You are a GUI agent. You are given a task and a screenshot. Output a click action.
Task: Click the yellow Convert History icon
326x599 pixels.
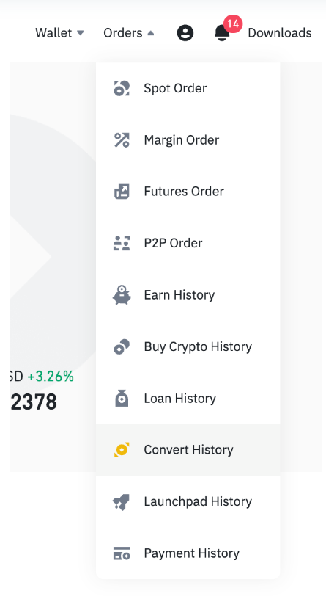tap(122, 450)
